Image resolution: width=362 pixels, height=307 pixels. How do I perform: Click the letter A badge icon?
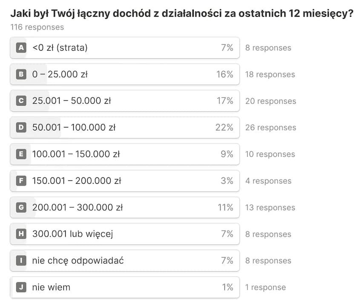coord(21,48)
